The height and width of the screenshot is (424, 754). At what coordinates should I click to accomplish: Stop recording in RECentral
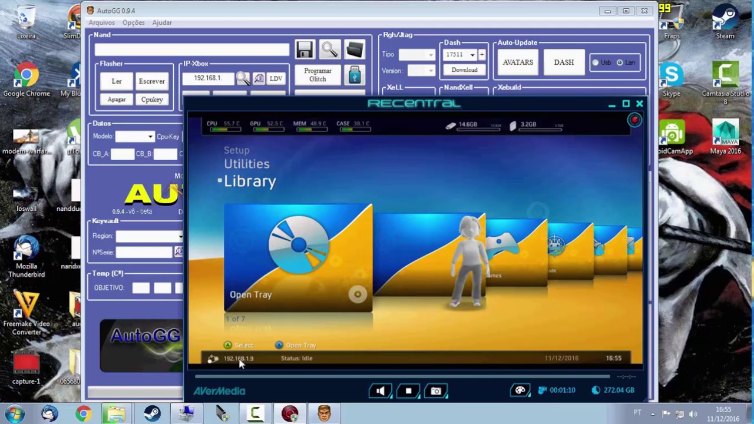408,391
